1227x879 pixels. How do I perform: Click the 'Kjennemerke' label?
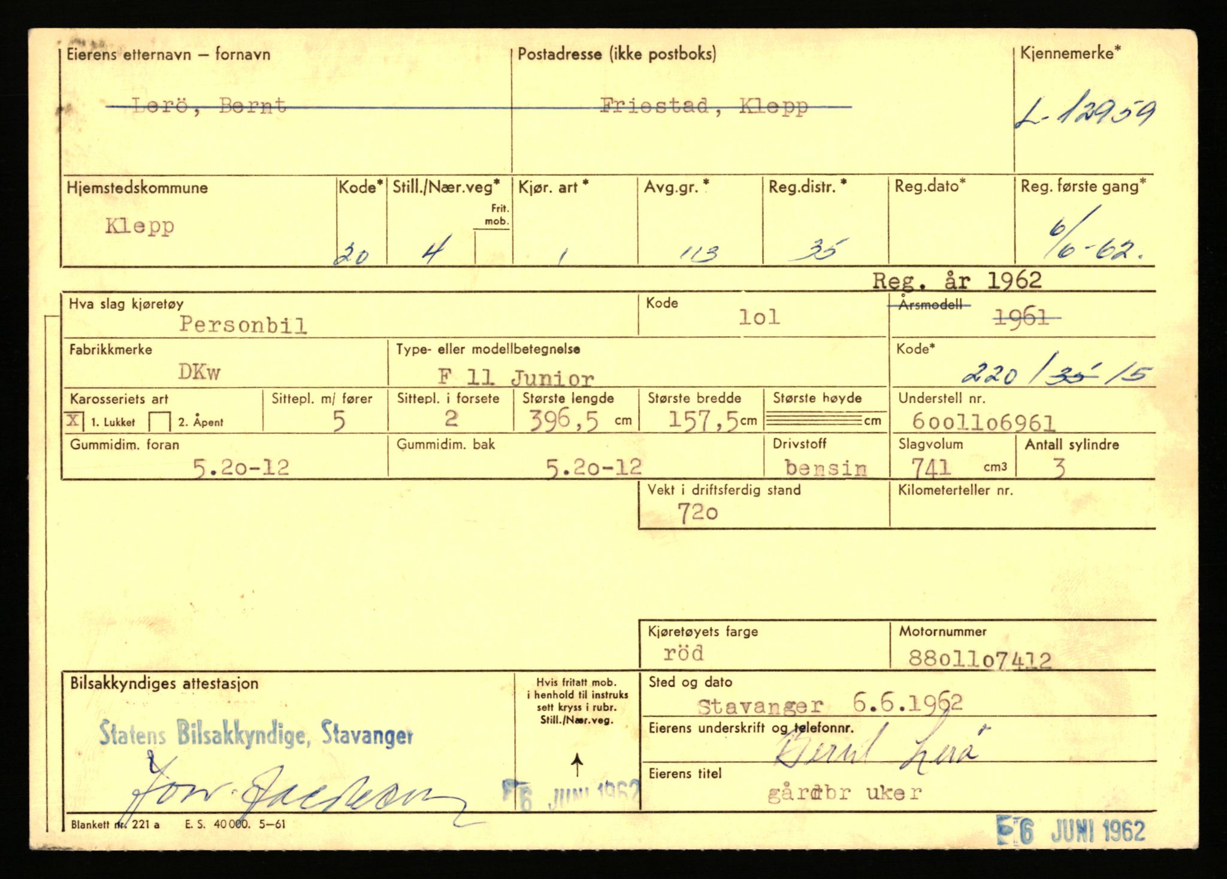tap(1071, 53)
